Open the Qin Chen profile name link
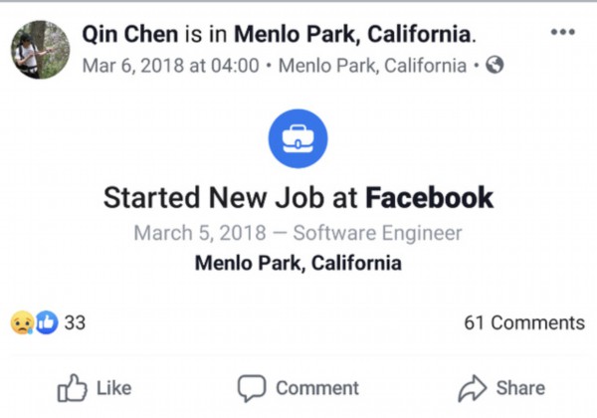 pyautogui.click(x=131, y=35)
